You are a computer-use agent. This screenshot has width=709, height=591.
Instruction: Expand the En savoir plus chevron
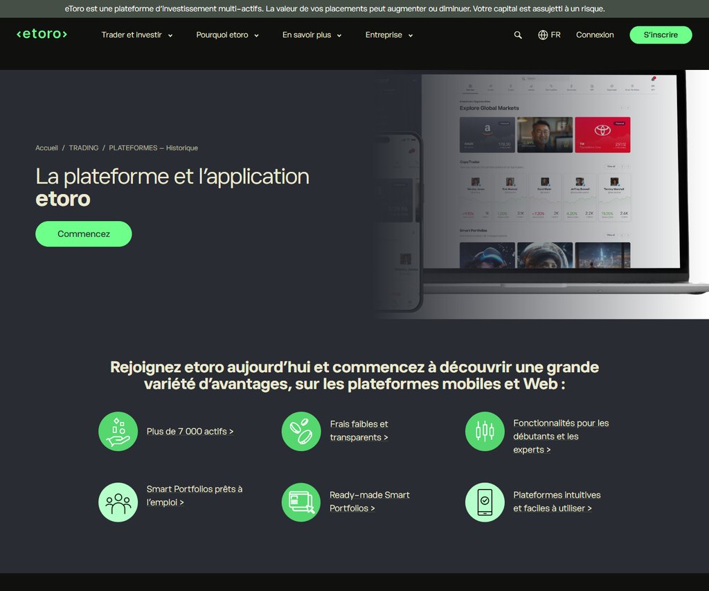tap(339, 36)
